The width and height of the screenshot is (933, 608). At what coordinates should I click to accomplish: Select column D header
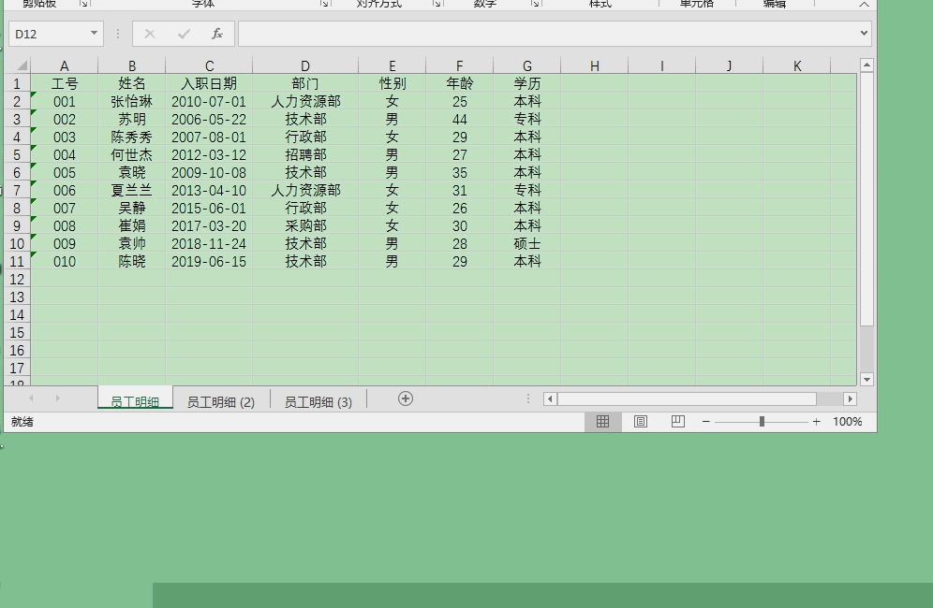click(305, 66)
